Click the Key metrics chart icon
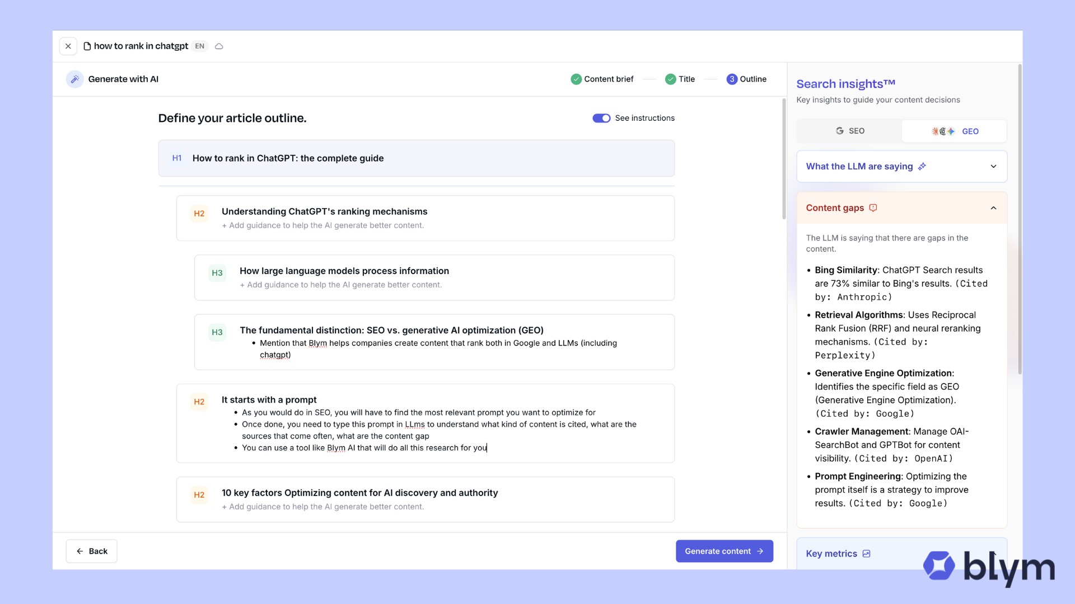 point(866,554)
